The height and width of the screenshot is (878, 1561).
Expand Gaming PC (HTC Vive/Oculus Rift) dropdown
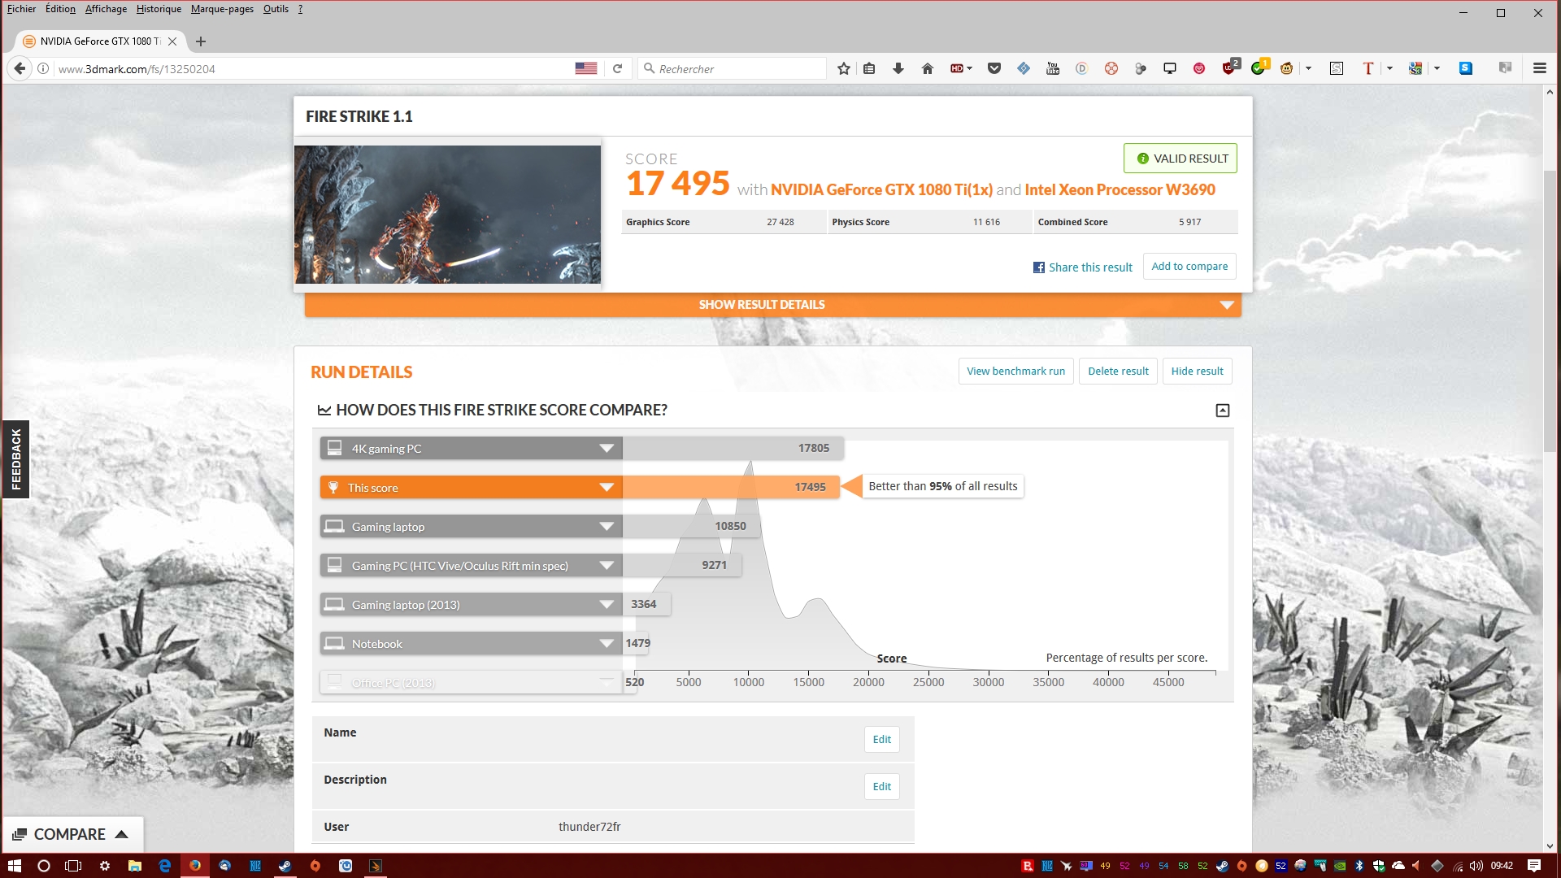pyautogui.click(x=607, y=566)
